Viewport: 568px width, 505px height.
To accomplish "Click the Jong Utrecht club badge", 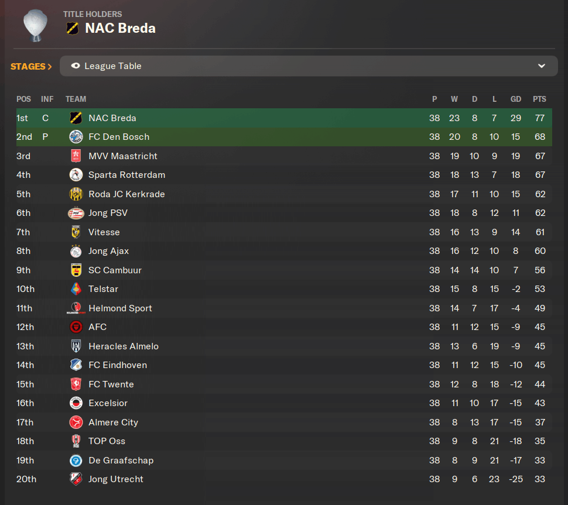I will click(76, 479).
